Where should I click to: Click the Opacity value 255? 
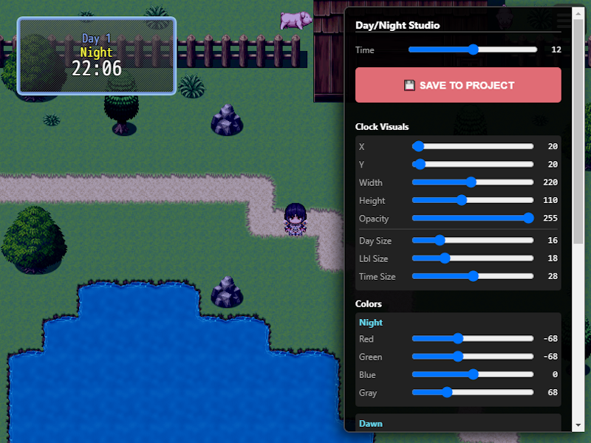point(550,218)
